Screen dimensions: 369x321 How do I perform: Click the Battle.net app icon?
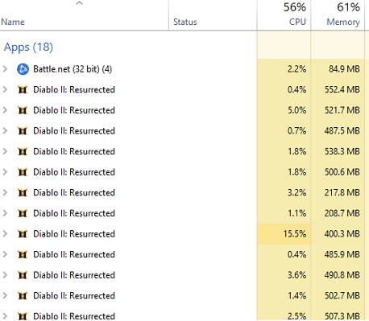point(23,69)
